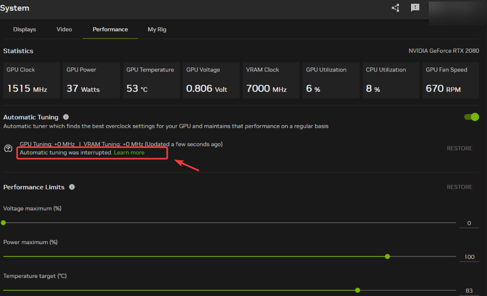Go to the My Rig tab
Screen dimensions: 487x296
[157, 29]
